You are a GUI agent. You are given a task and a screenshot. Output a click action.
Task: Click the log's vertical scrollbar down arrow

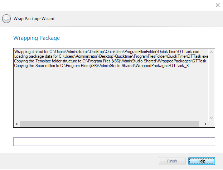[x=211, y=118]
